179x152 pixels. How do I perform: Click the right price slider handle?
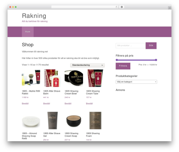pyautogui.click(x=156, y=60)
